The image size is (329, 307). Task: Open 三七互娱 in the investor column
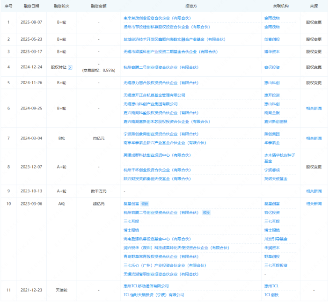coord(131,222)
